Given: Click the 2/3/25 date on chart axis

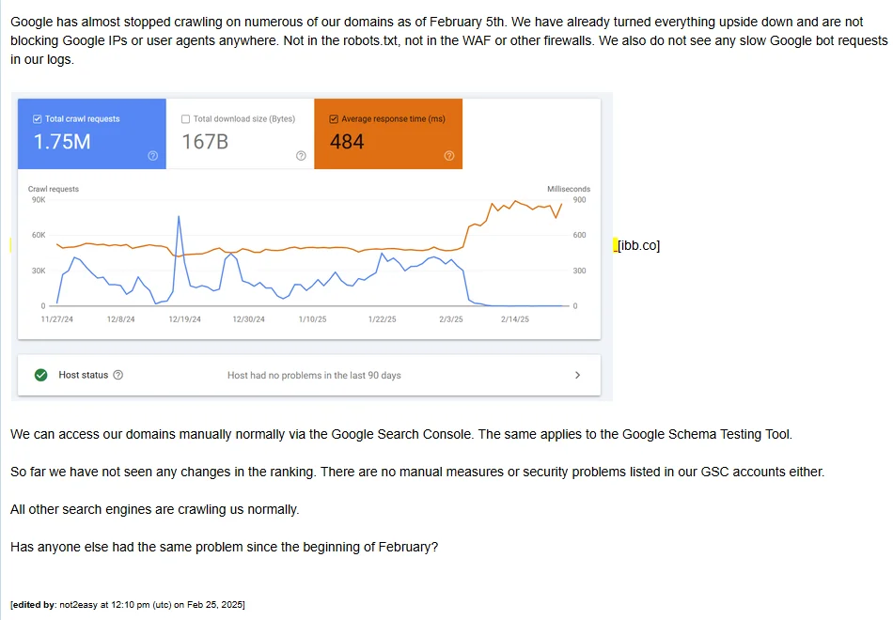Looking at the screenshot, I should click(x=451, y=319).
